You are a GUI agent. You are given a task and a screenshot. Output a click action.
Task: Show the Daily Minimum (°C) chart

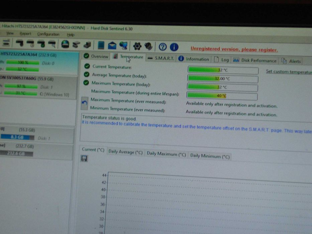(210, 156)
